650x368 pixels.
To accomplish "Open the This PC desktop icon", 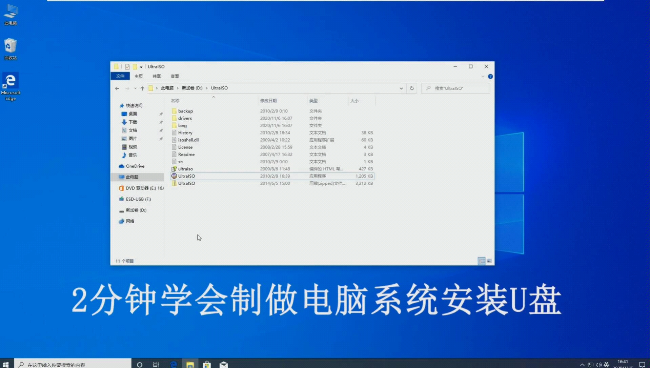I will point(11,15).
